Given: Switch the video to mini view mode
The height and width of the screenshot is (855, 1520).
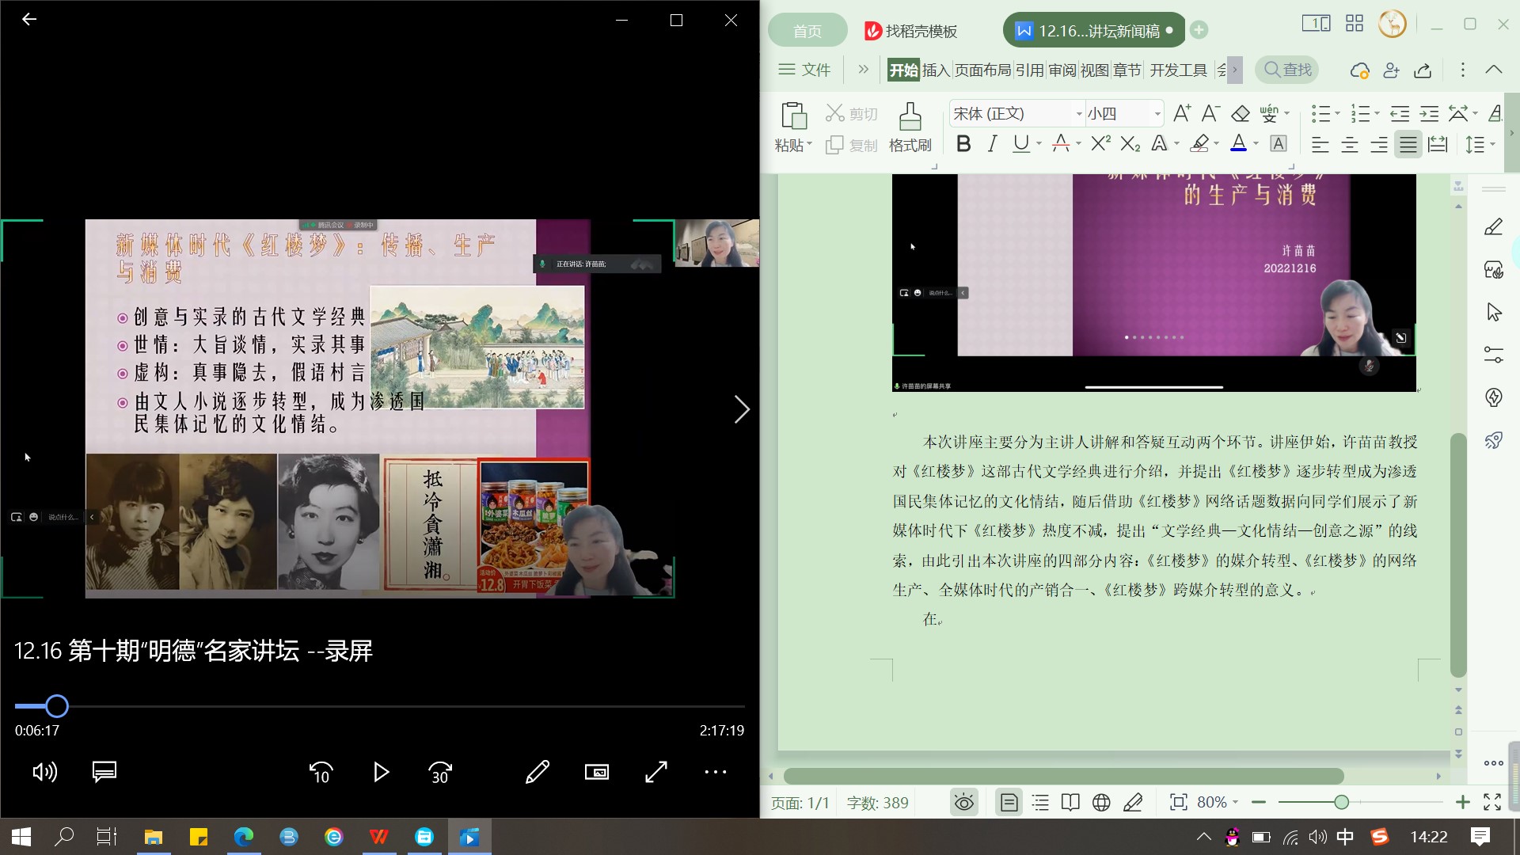Looking at the screenshot, I should coord(597,772).
